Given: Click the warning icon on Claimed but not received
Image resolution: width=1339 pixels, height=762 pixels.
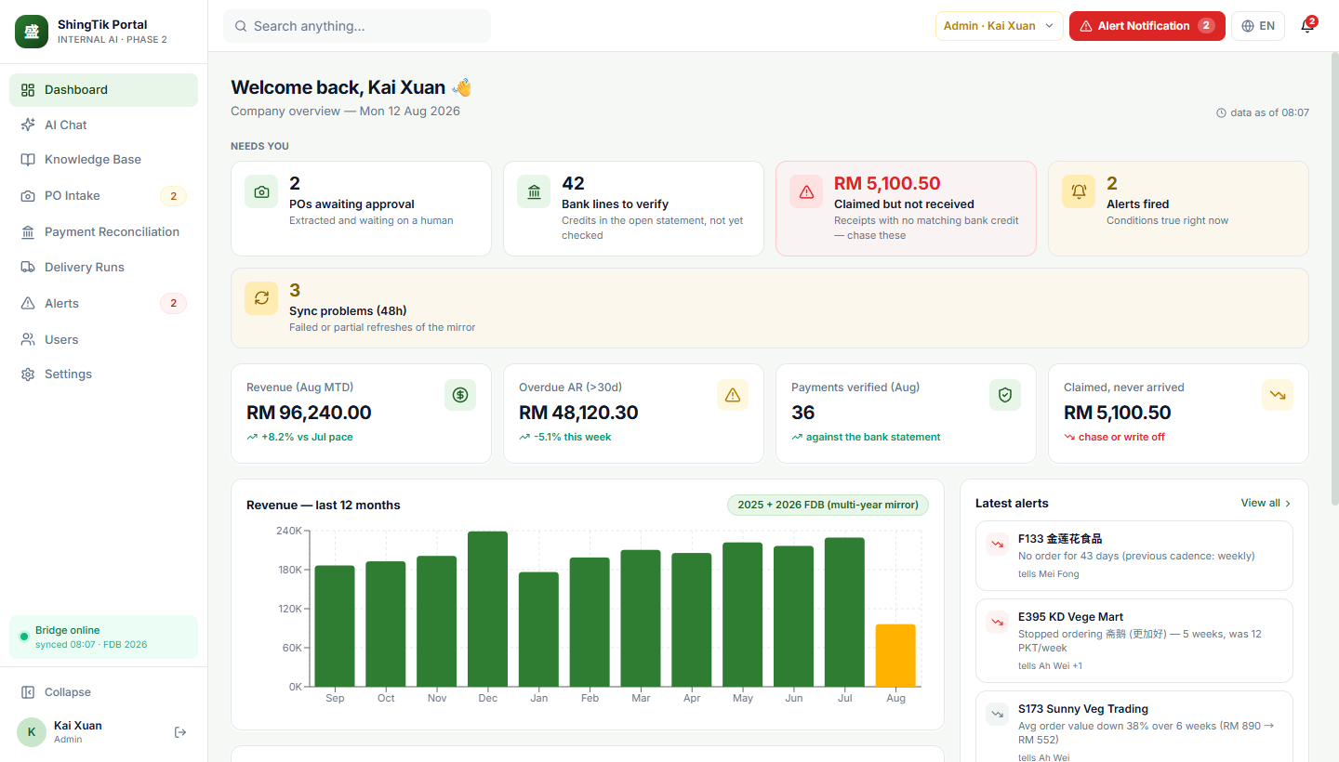Looking at the screenshot, I should (806, 191).
